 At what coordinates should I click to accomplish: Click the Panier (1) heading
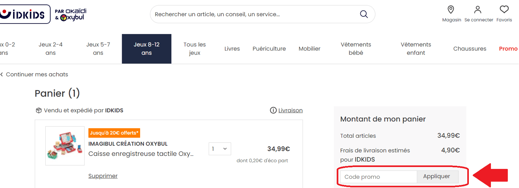57,93
